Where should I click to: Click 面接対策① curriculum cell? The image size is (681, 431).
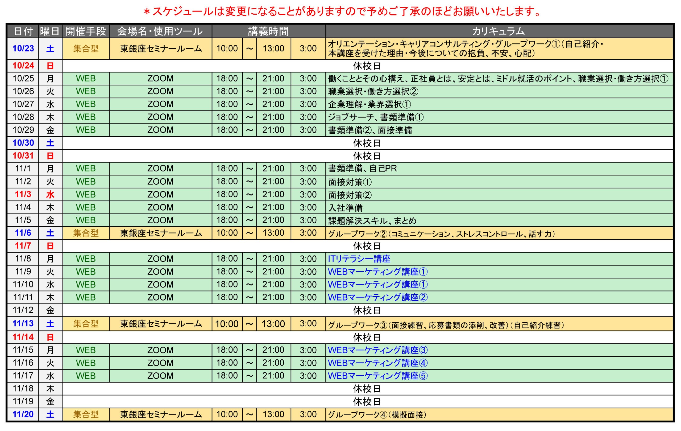(x=499, y=182)
